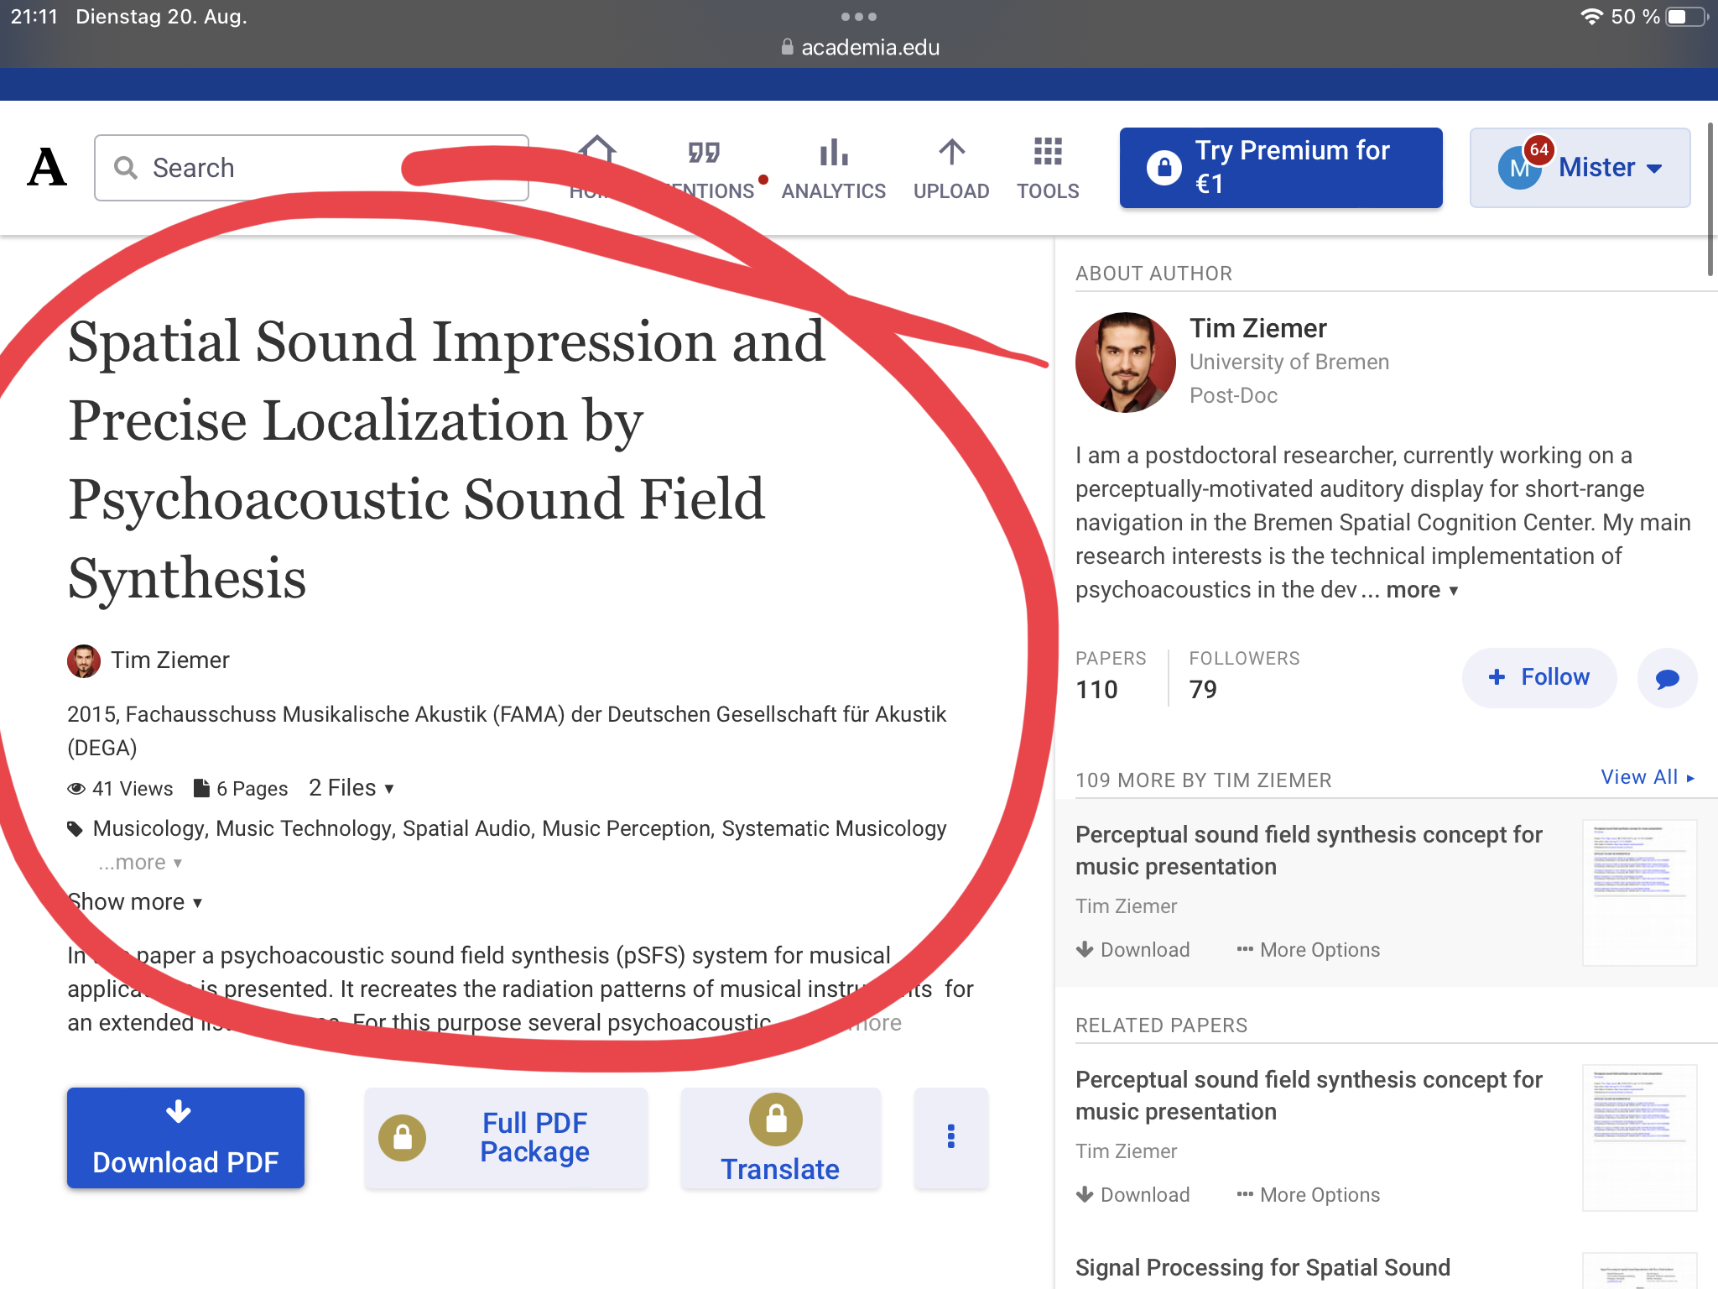This screenshot has width=1718, height=1289.
Task: Click the three-dot multitasking indicator
Action: coord(859,17)
